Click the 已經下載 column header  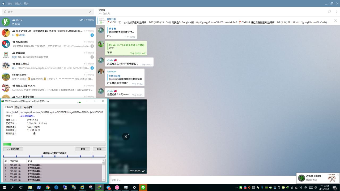(x=18, y=161)
